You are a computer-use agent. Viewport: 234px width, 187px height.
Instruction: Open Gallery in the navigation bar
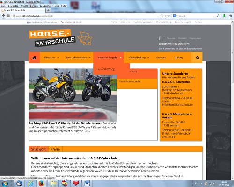[179, 58]
